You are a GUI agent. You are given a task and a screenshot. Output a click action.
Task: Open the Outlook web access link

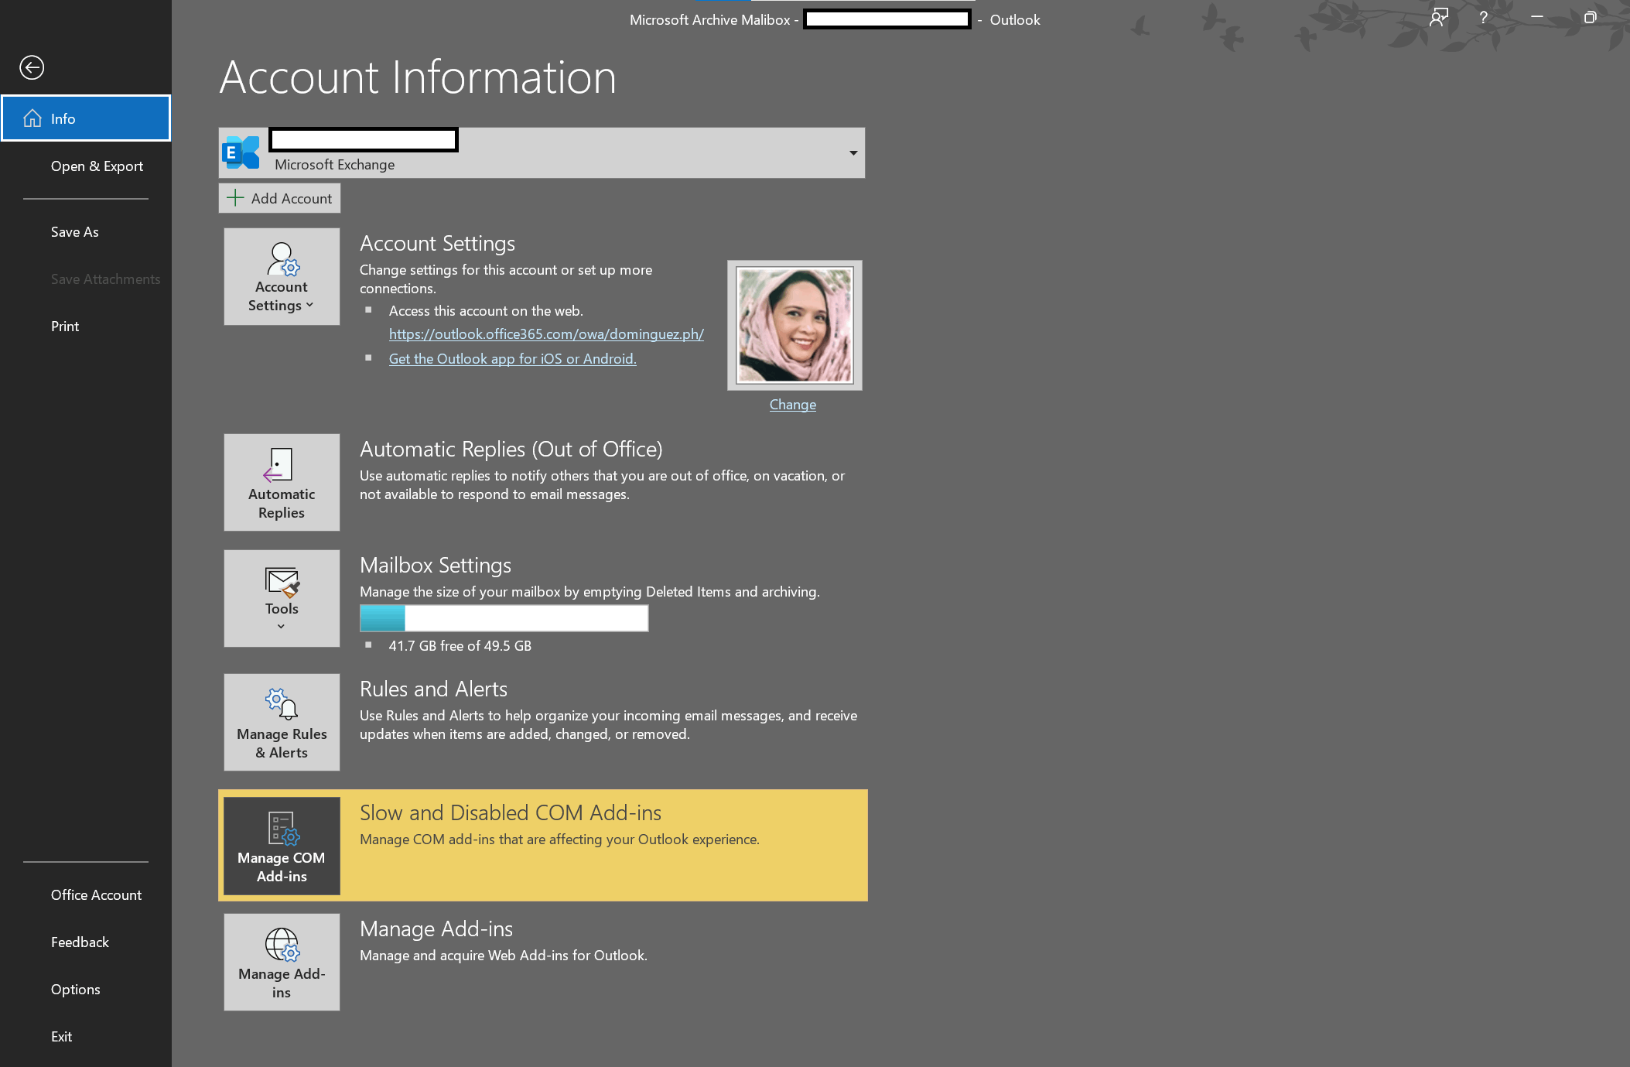pos(546,334)
